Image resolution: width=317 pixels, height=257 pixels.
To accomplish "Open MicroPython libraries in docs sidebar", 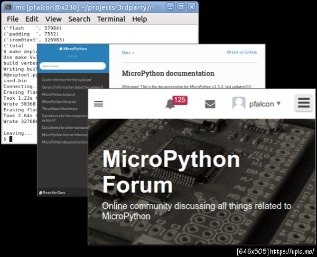I will (59, 102).
